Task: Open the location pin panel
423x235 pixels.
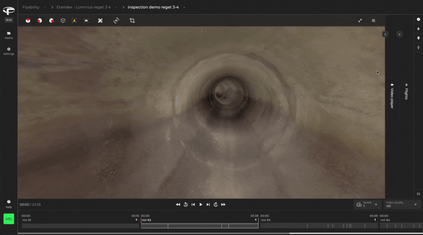Action: coord(418,38)
